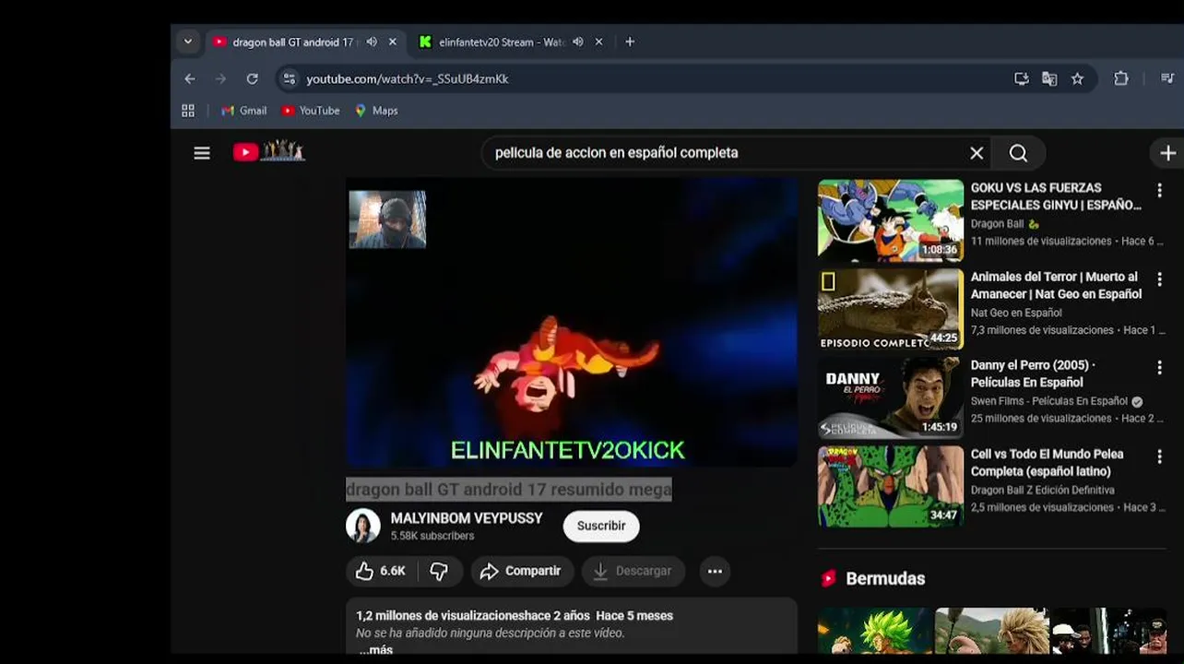Open options menu for GOKU VS LAS FUERZAS video
The image size is (1184, 664).
1159,191
